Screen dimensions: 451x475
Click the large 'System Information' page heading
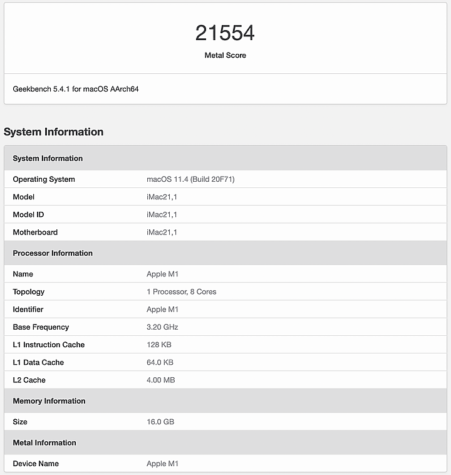click(x=54, y=132)
